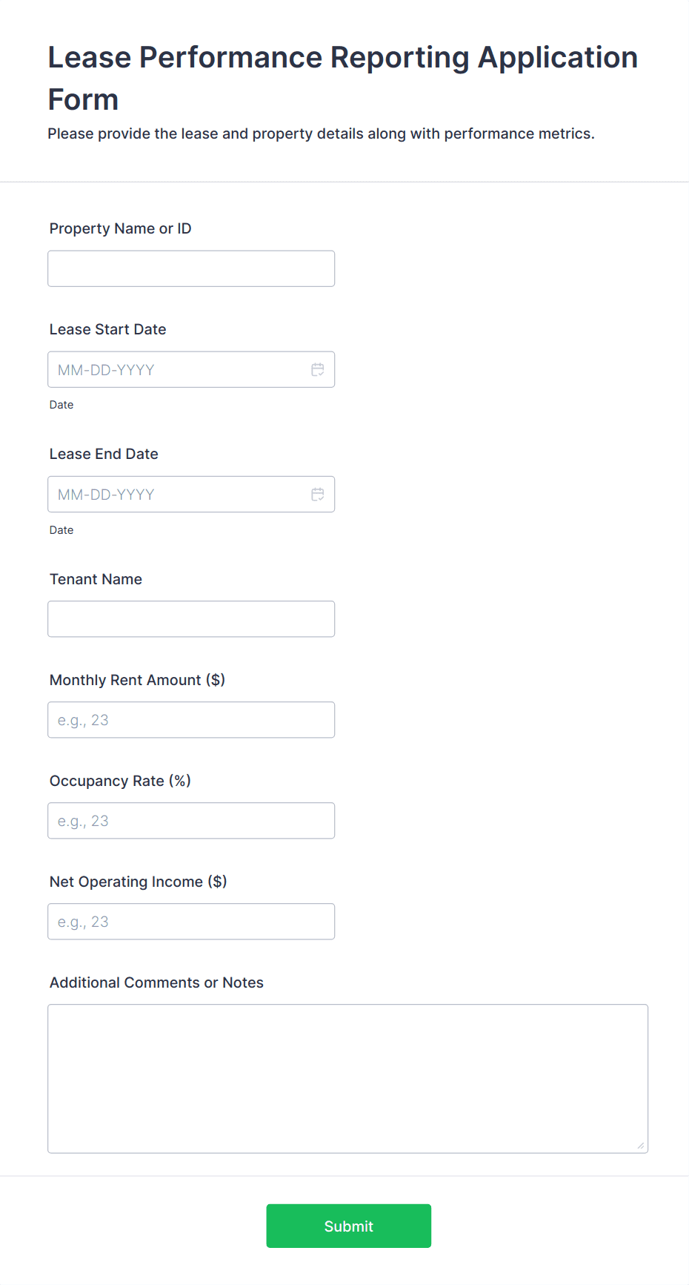The width and height of the screenshot is (689, 1285).
Task: Click the Submit button
Action: click(x=348, y=1226)
